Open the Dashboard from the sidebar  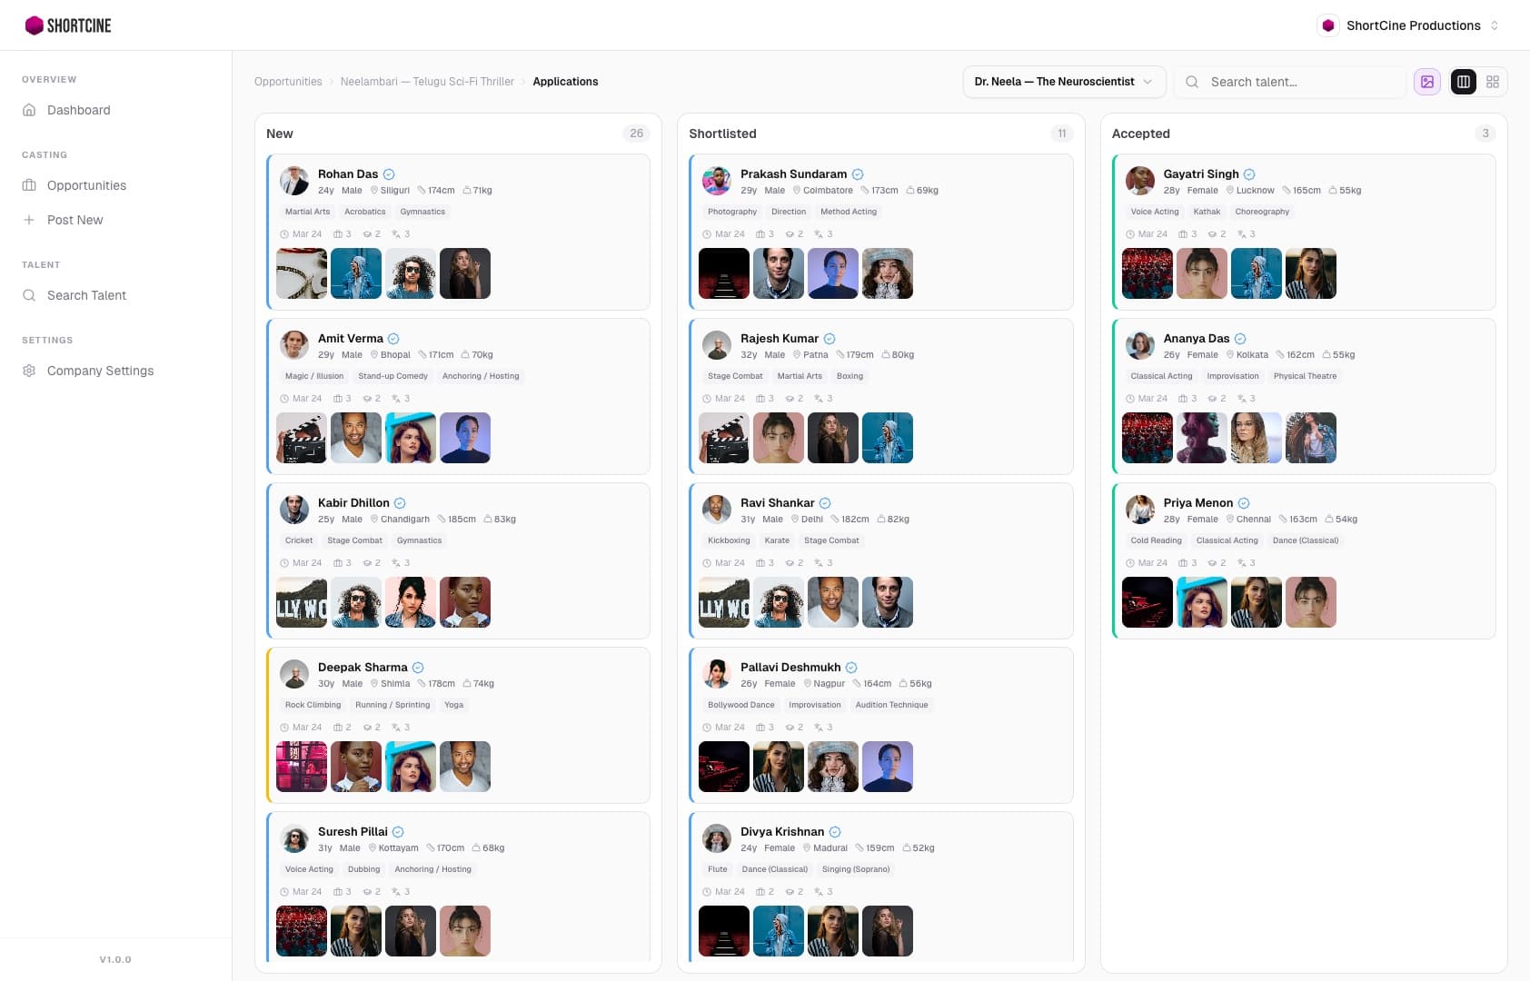(x=78, y=110)
